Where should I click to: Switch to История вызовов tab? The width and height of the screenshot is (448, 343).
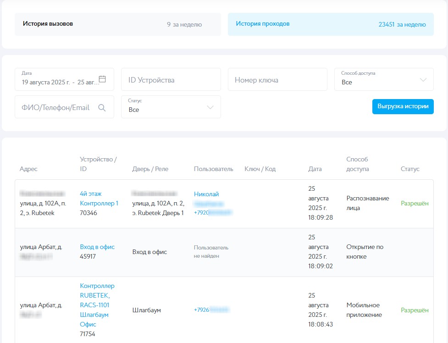coord(117,24)
